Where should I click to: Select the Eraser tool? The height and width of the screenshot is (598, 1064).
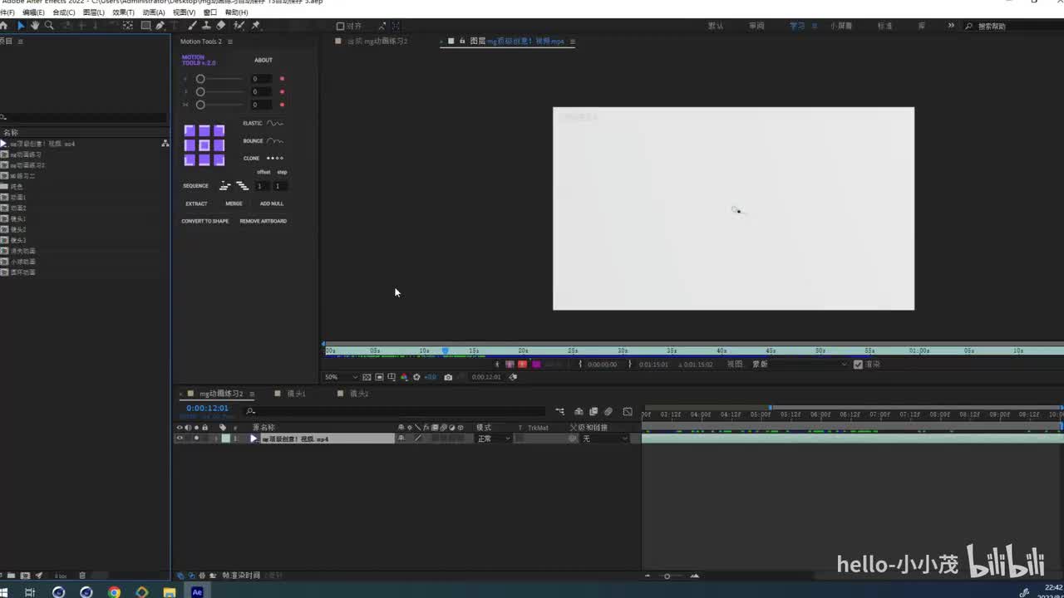click(220, 26)
